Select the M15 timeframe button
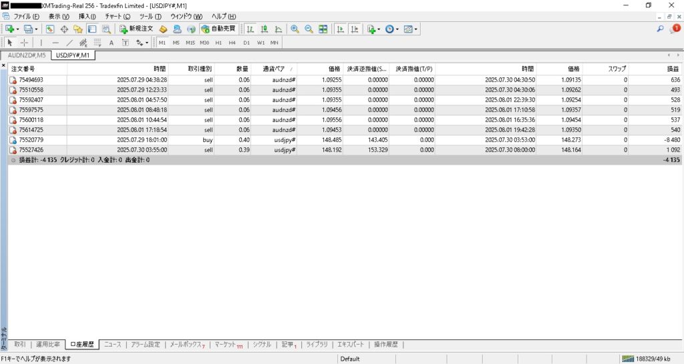This screenshot has width=684, height=364. pos(190,43)
